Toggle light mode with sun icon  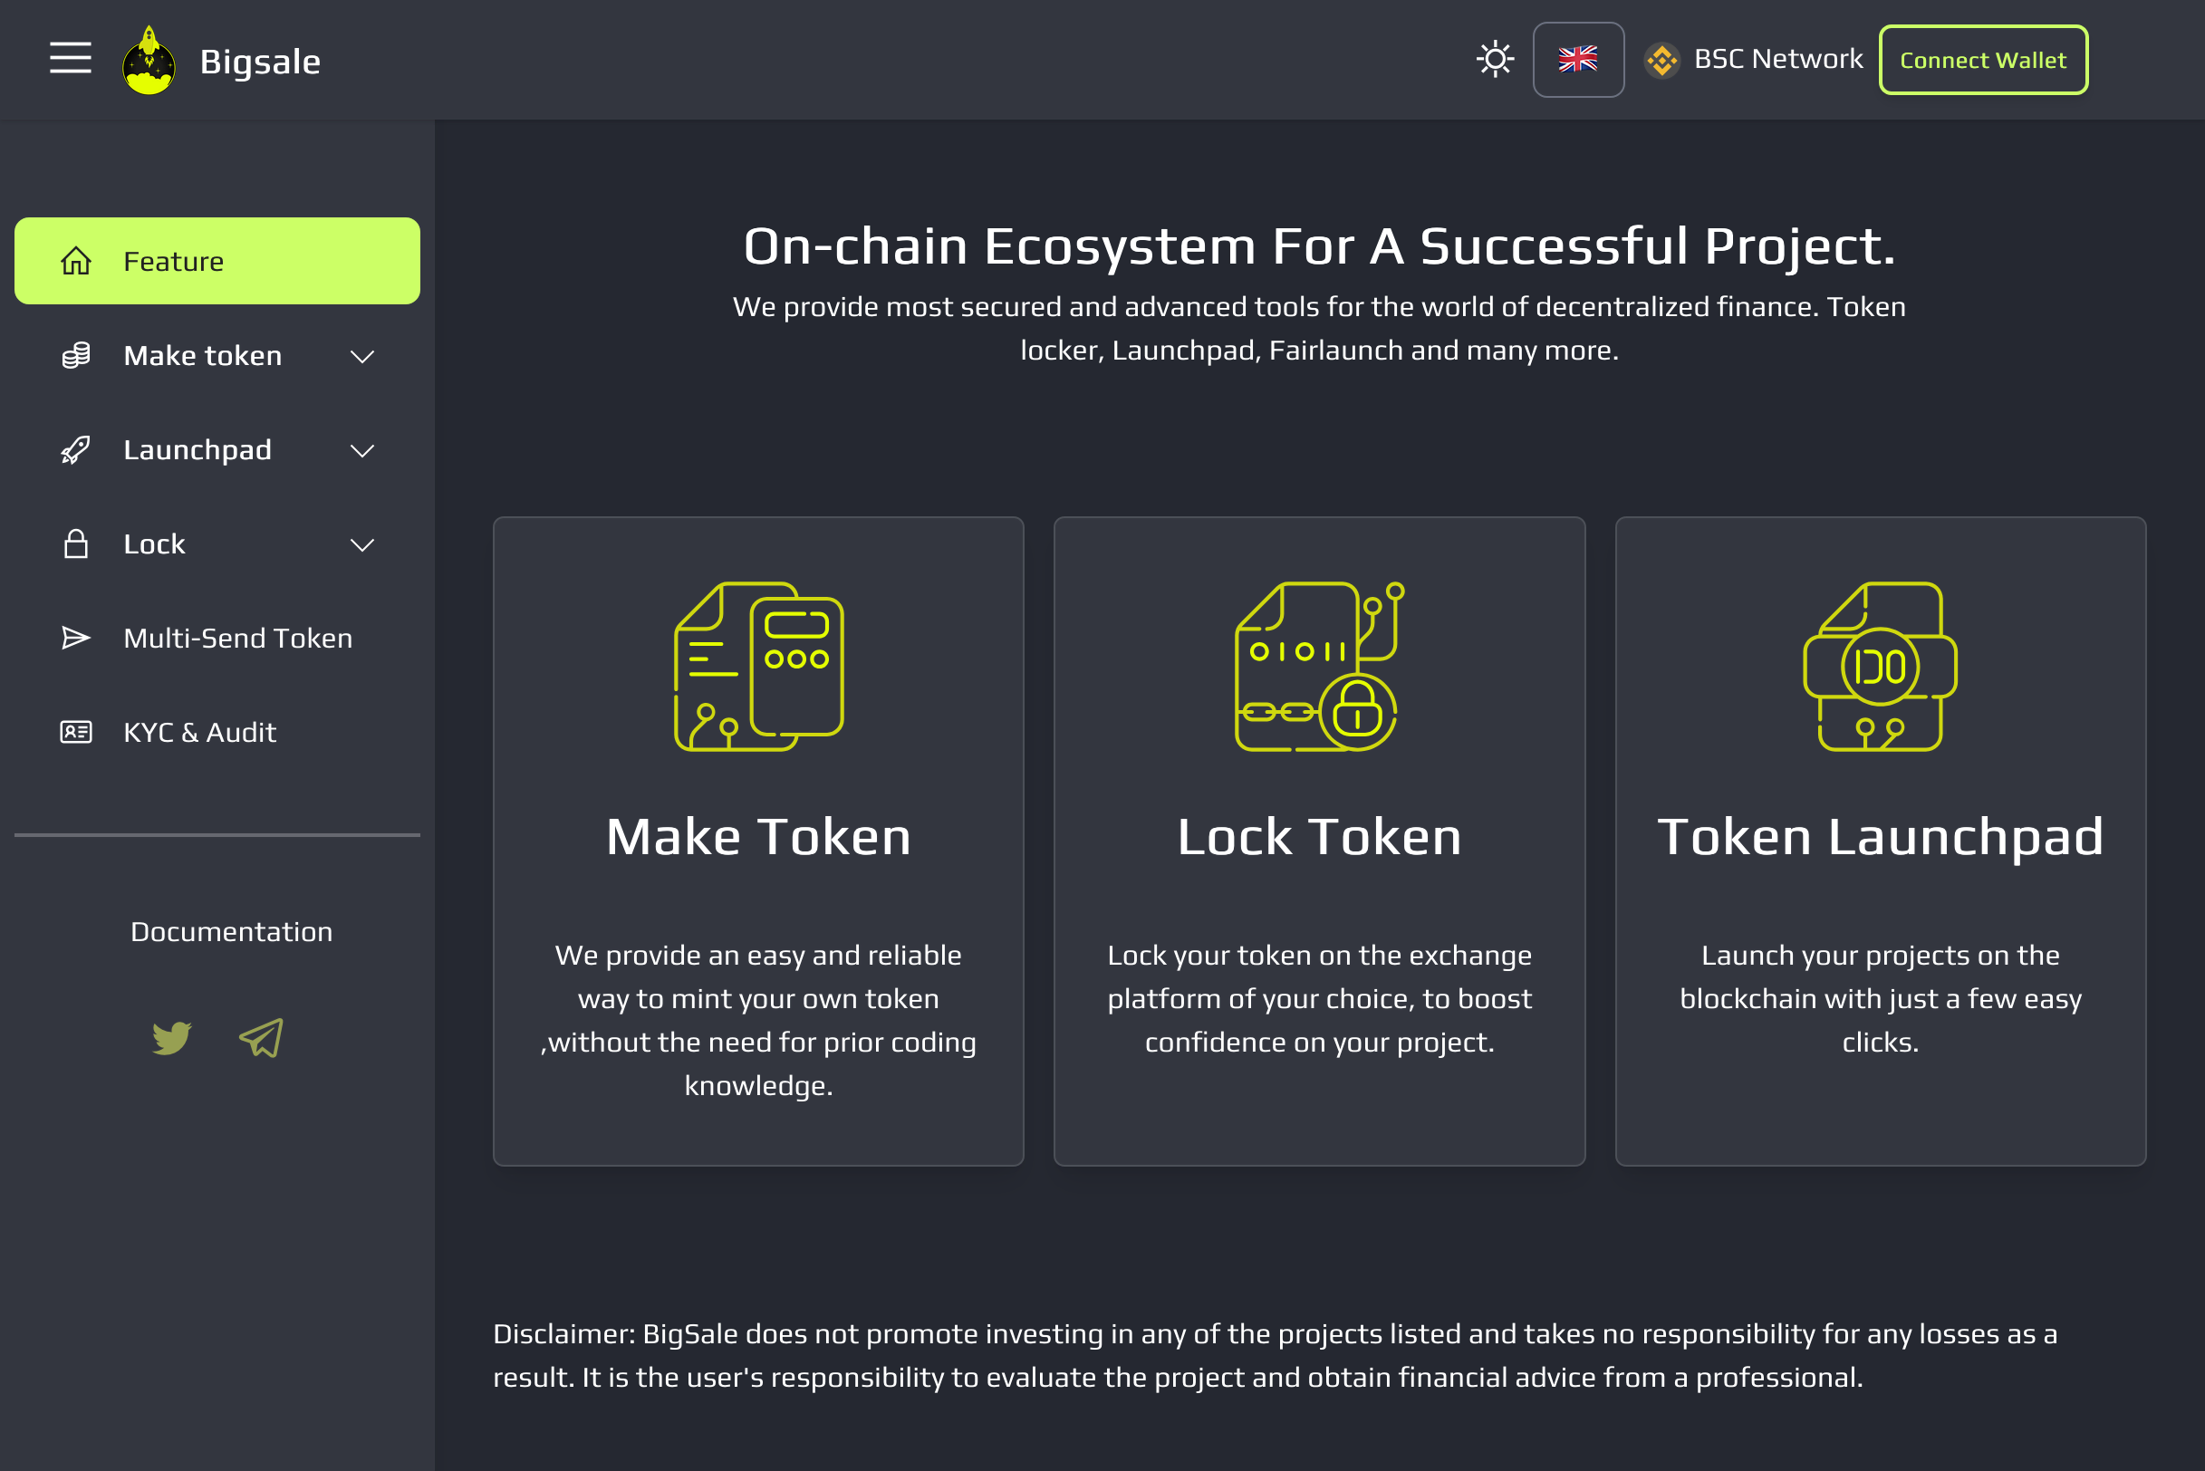pos(1495,59)
